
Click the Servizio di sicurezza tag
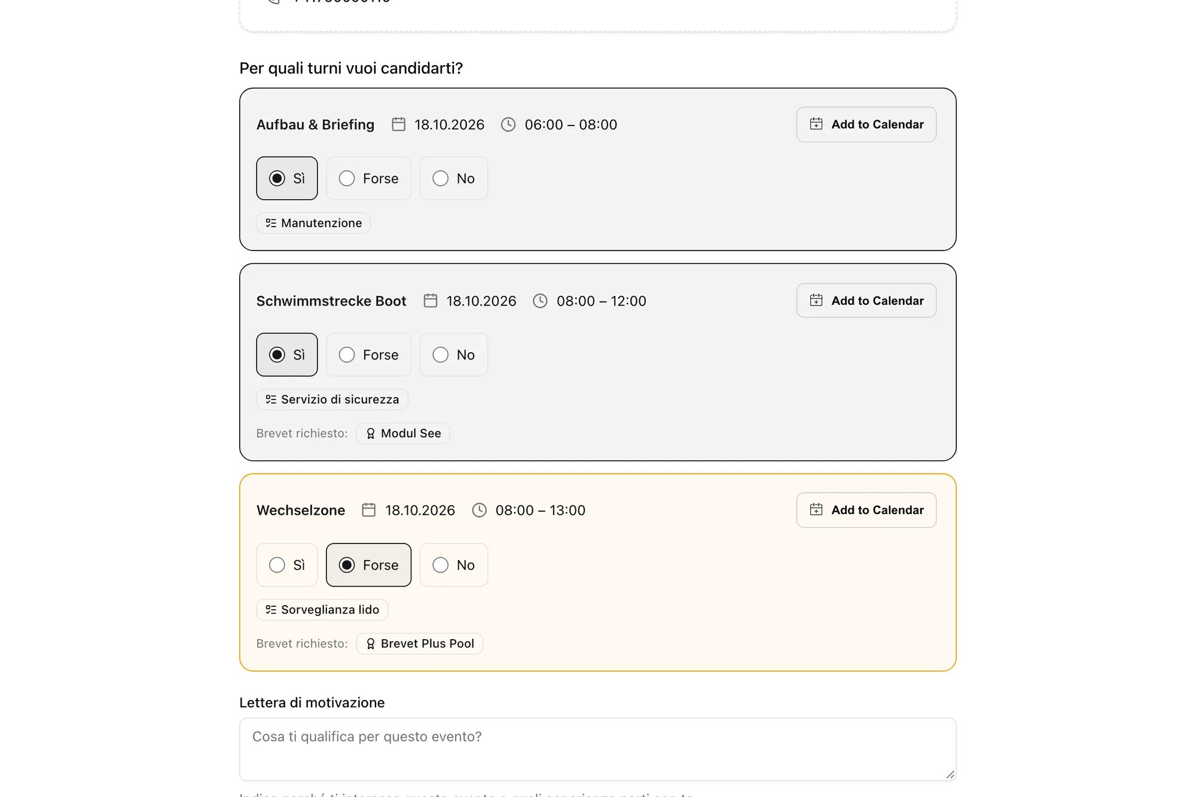coord(332,399)
